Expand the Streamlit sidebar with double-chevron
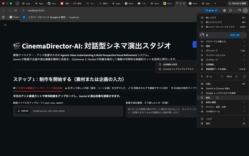This screenshot has height=156, width=249. (5, 25)
